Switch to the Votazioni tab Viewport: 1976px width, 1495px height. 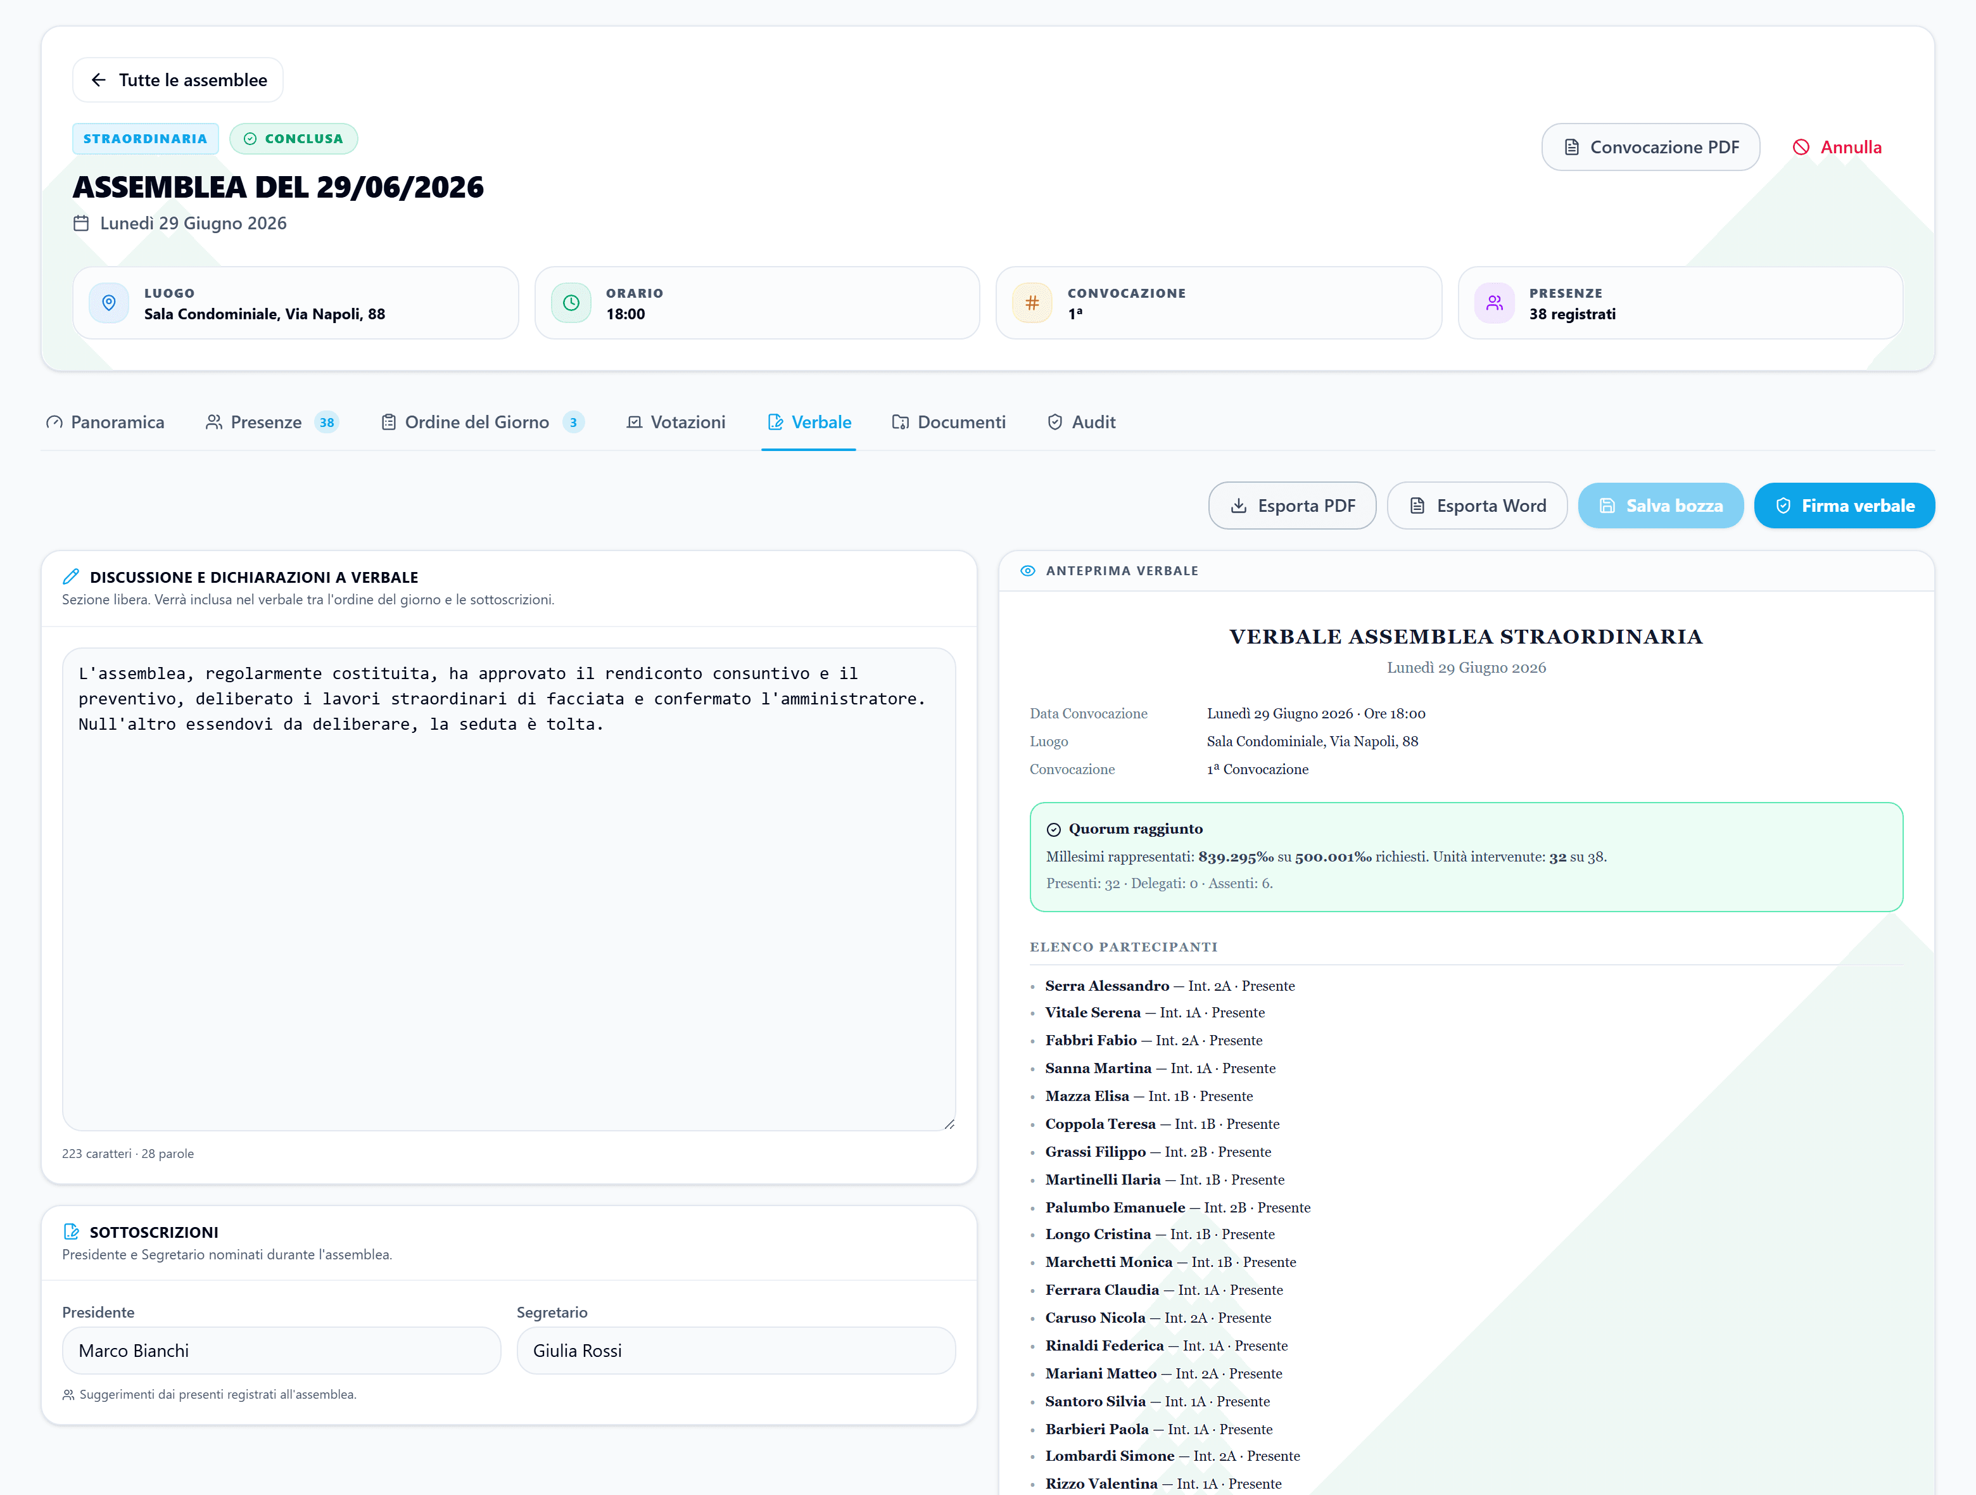tap(676, 422)
